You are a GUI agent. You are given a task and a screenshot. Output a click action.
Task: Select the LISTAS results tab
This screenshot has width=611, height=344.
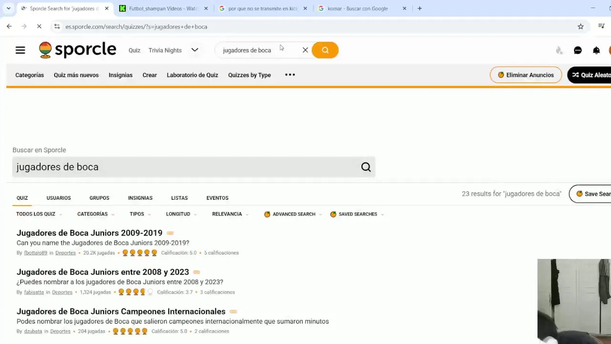click(x=179, y=198)
